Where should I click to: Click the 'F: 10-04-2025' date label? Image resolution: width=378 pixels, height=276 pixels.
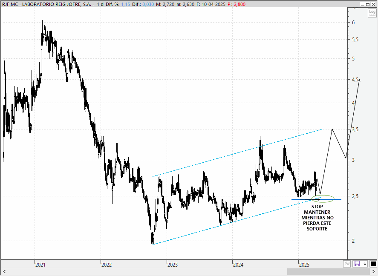click(211, 4)
